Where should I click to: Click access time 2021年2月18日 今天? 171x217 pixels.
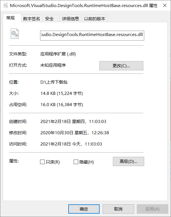(x=71, y=144)
